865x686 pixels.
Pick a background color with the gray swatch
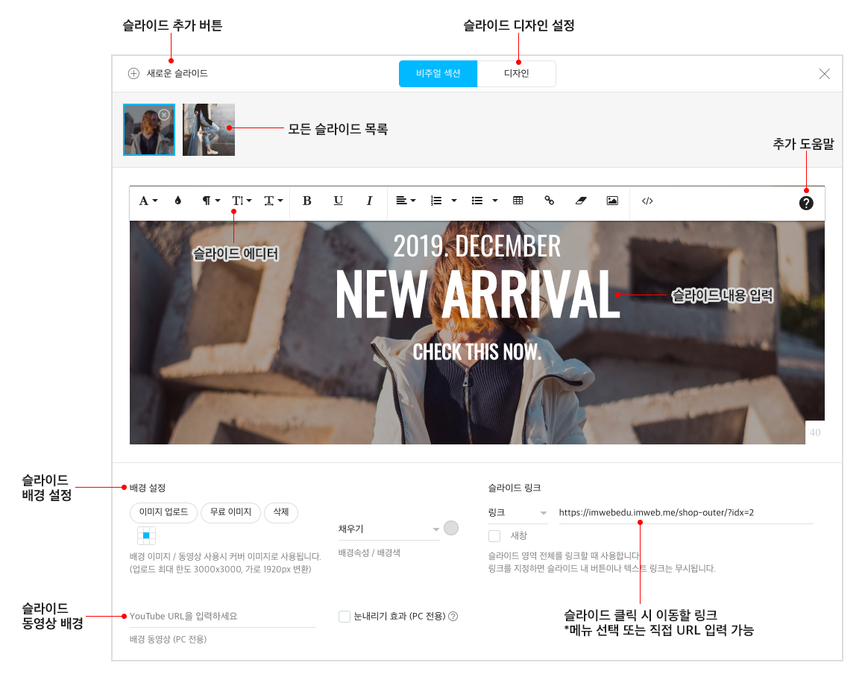(x=451, y=528)
